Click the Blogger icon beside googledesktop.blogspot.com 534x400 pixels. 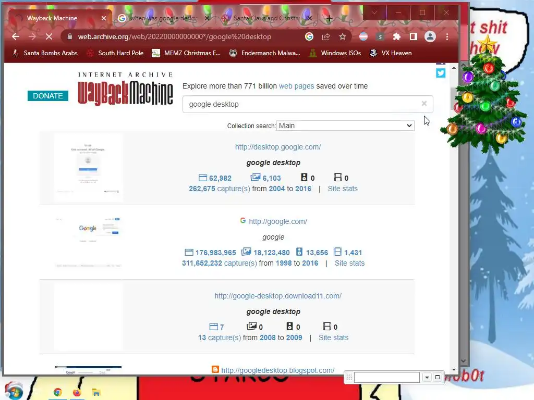coord(215,369)
